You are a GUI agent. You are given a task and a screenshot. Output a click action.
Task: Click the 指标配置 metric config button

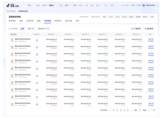(x=149, y=29)
